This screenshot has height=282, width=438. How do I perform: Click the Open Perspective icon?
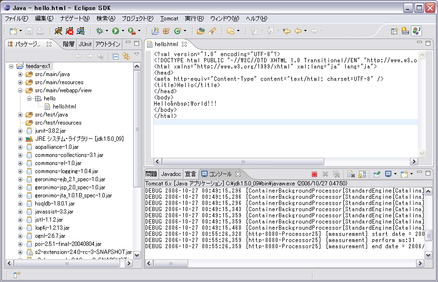395,31
